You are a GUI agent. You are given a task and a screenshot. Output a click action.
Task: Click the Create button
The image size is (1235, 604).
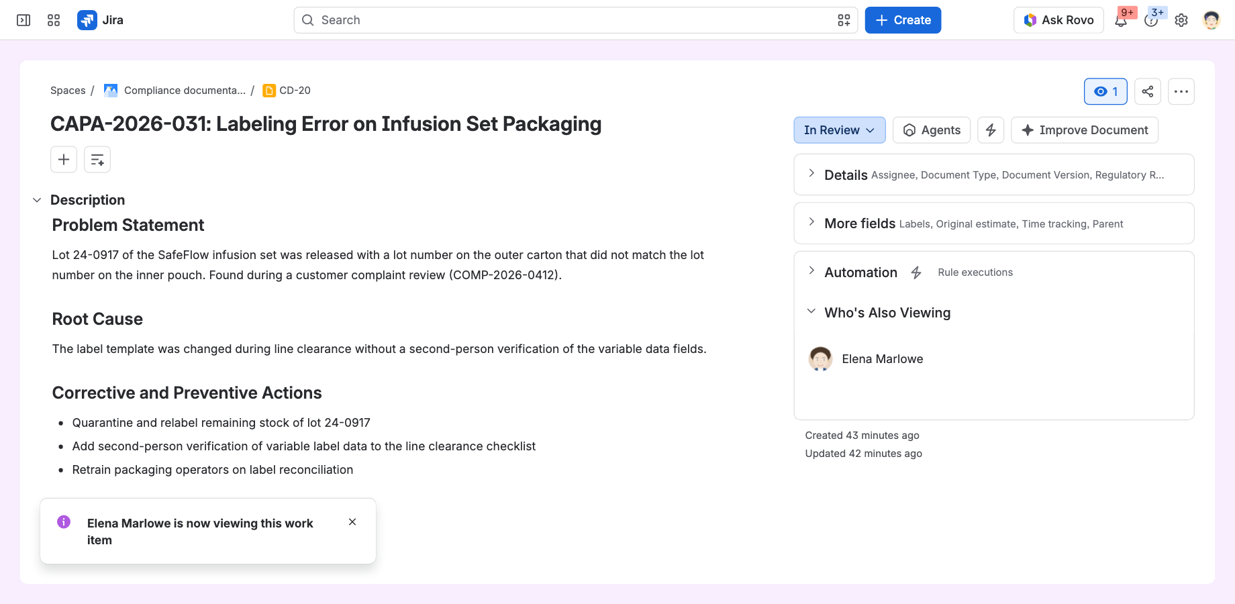(903, 20)
